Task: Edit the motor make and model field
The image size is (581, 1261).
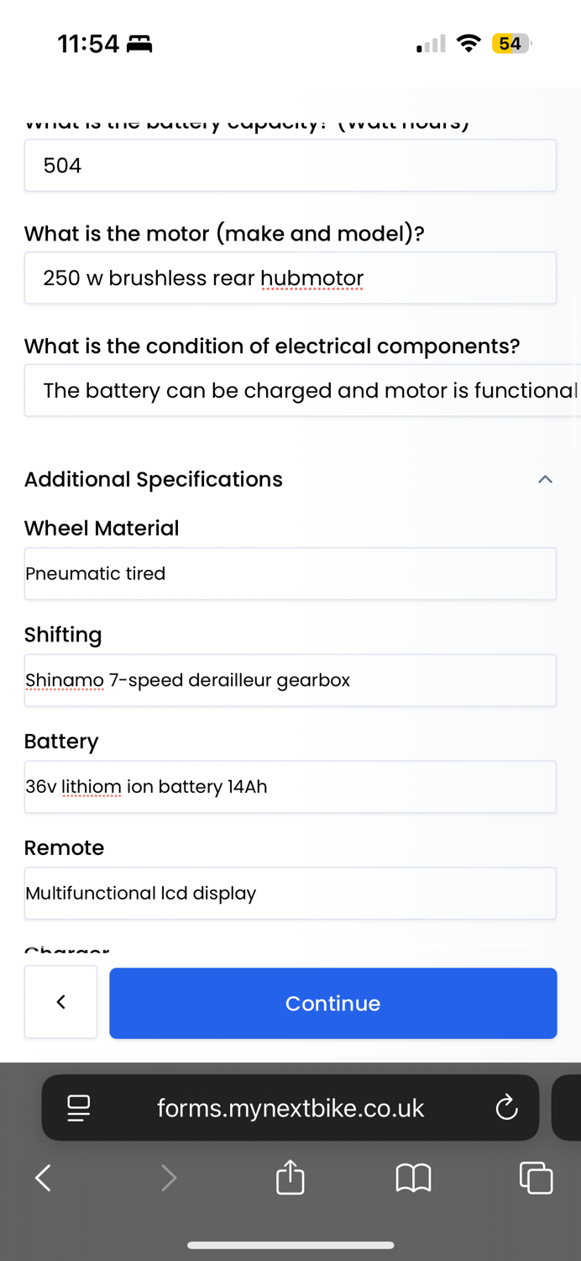Action: (290, 277)
